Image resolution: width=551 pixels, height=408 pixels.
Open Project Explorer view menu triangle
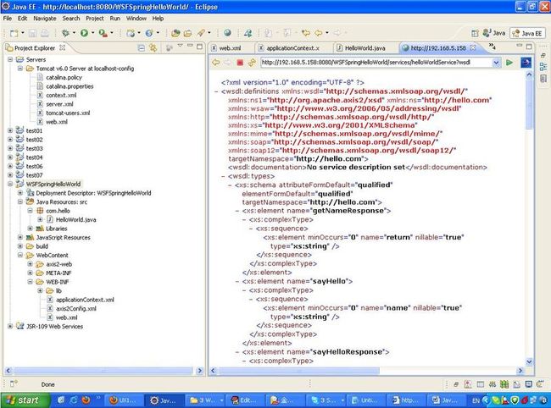point(181,46)
